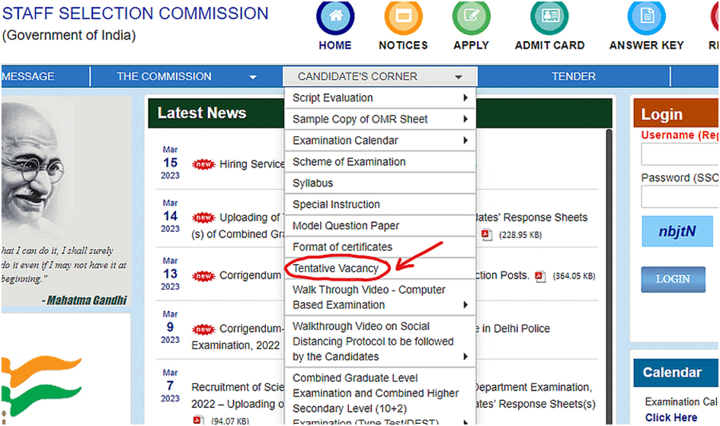Click Staff Selection Commission site title
This screenshot has width=720, height=426.
pos(136,13)
